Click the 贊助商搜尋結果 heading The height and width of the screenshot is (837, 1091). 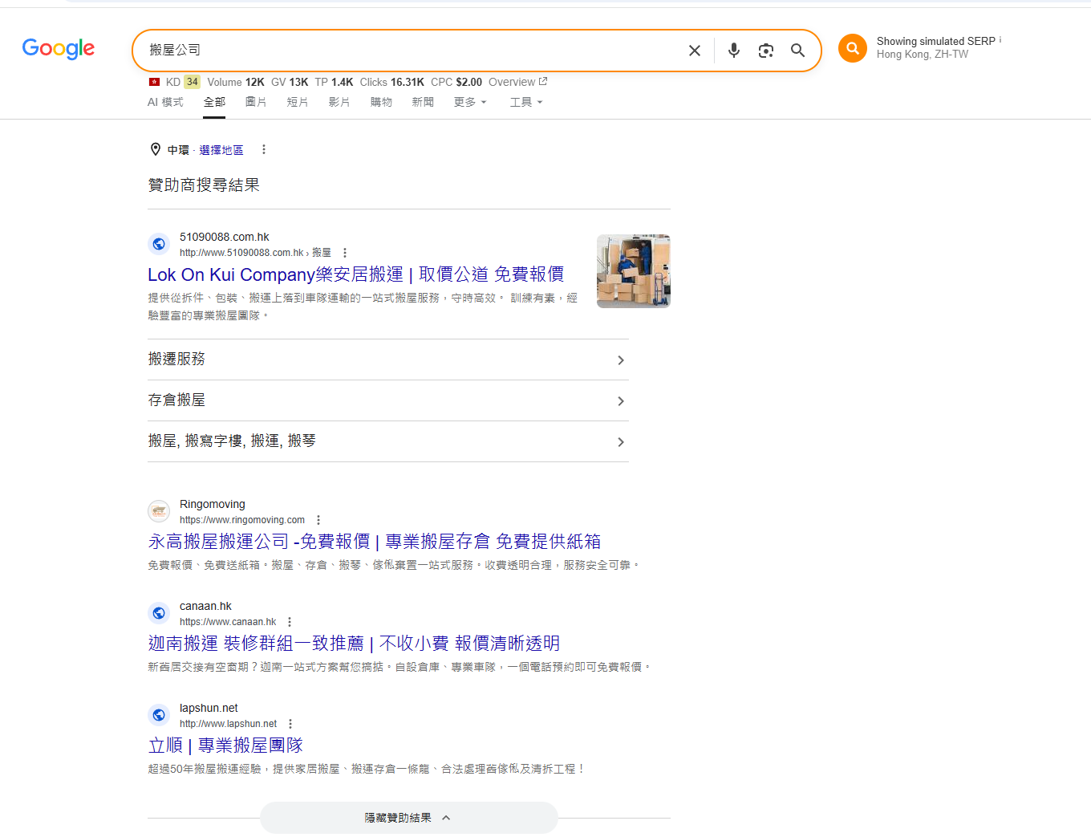(x=204, y=185)
